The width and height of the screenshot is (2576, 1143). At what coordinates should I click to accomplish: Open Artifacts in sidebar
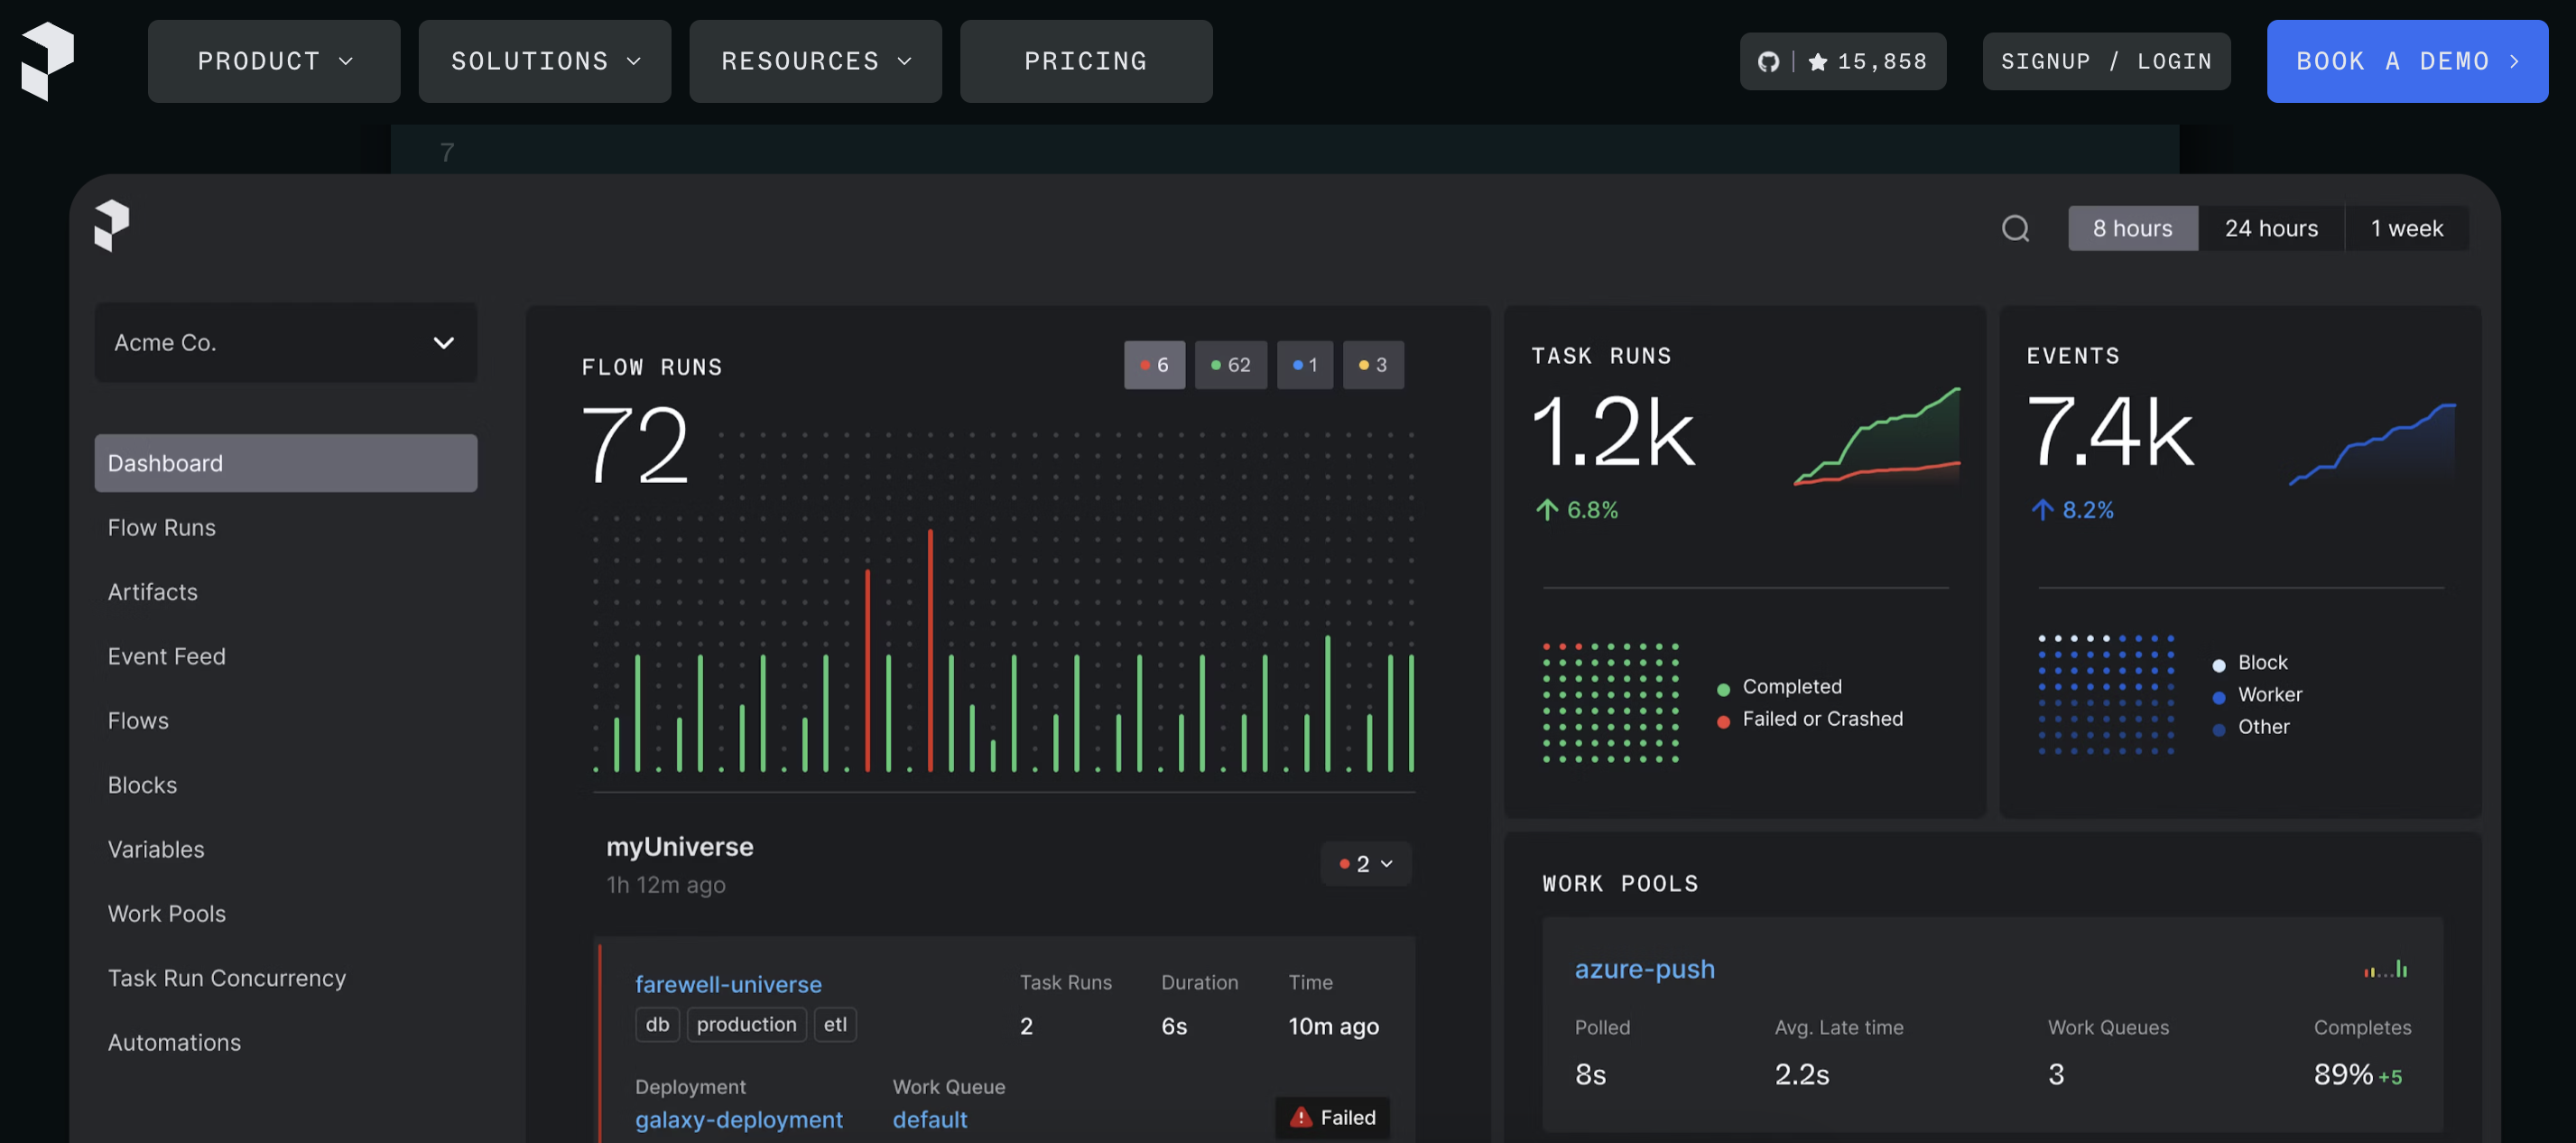[x=152, y=592]
